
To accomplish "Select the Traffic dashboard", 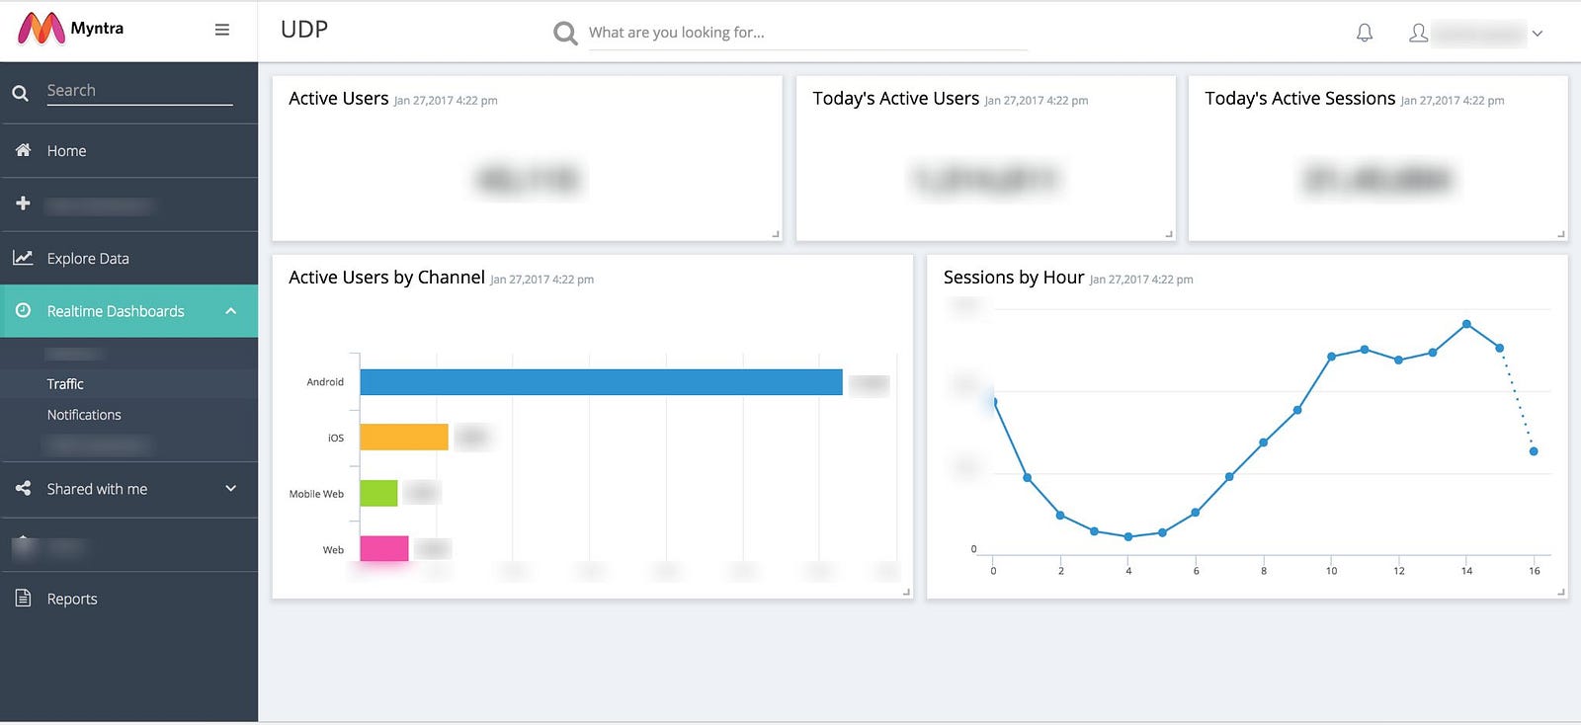I will [65, 384].
